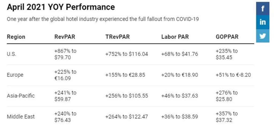Screen dimensions: 274x131
Task: Click the GOPPAR column header
Action: pyautogui.click(x=227, y=37)
